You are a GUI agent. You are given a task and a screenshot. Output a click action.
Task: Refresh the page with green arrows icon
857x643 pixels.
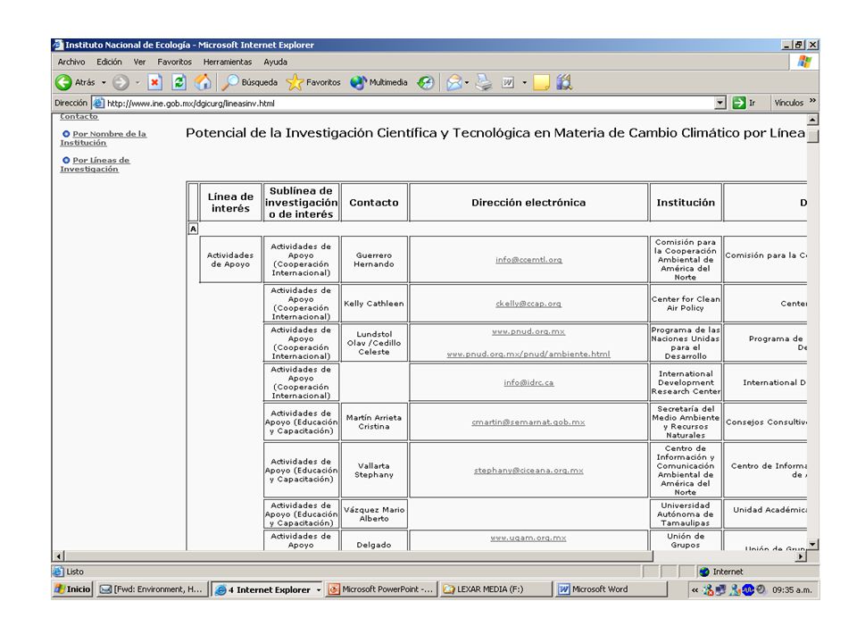[179, 82]
